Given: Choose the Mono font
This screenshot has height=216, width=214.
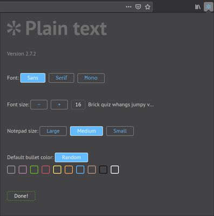Looking at the screenshot, I should point(91,78).
